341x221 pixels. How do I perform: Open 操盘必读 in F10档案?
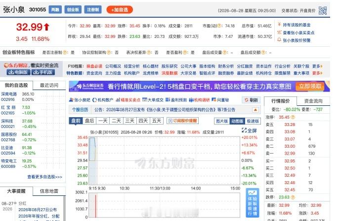pos(94,66)
